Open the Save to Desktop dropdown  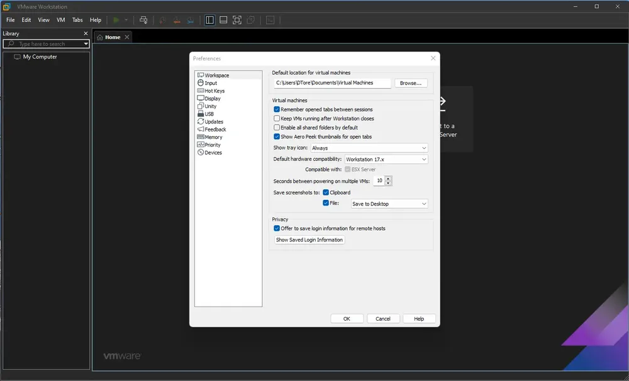click(389, 204)
